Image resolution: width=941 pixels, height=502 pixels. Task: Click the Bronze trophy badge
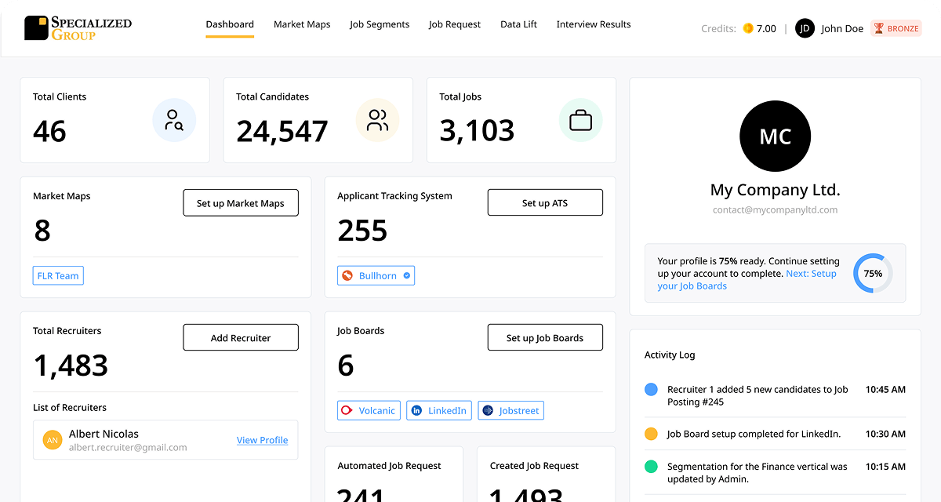[896, 28]
